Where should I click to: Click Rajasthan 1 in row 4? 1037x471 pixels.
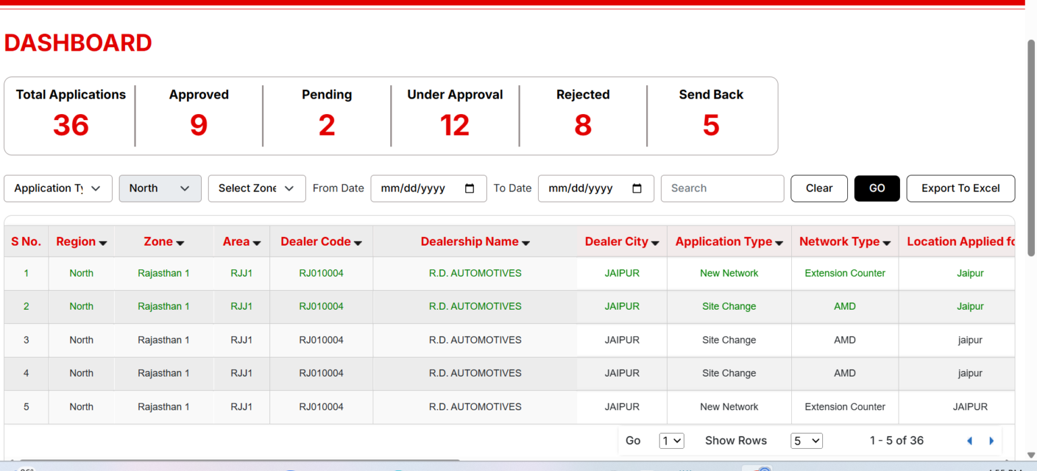click(x=163, y=373)
